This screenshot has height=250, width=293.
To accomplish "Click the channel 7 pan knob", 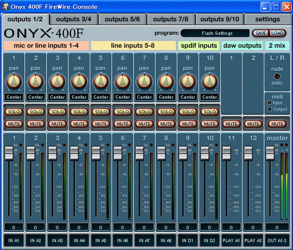I will 144,82.
